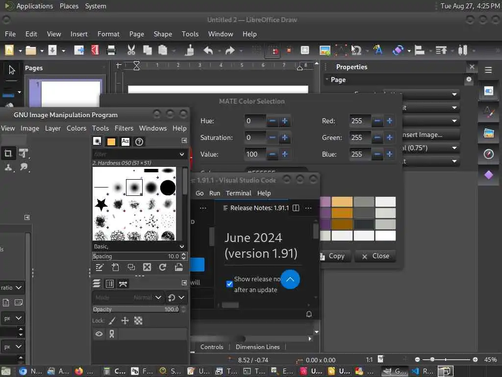Screen dimensions: 502x377
Task: Open the Brushes tab icon in GIMP
Action: pyautogui.click(x=97, y=141)
